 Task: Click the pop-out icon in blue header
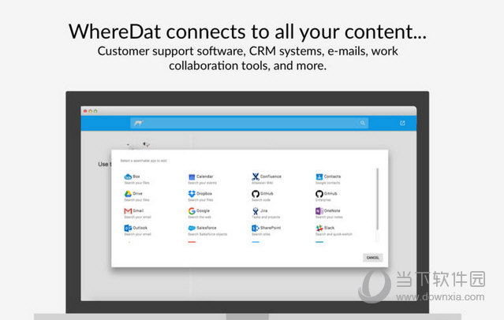pyautogui.click(x=402, y=123)
